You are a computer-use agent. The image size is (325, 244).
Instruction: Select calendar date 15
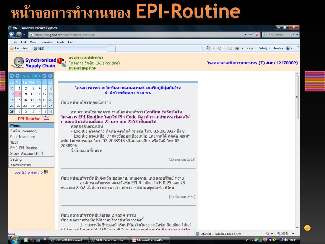[x=18, y=100]
